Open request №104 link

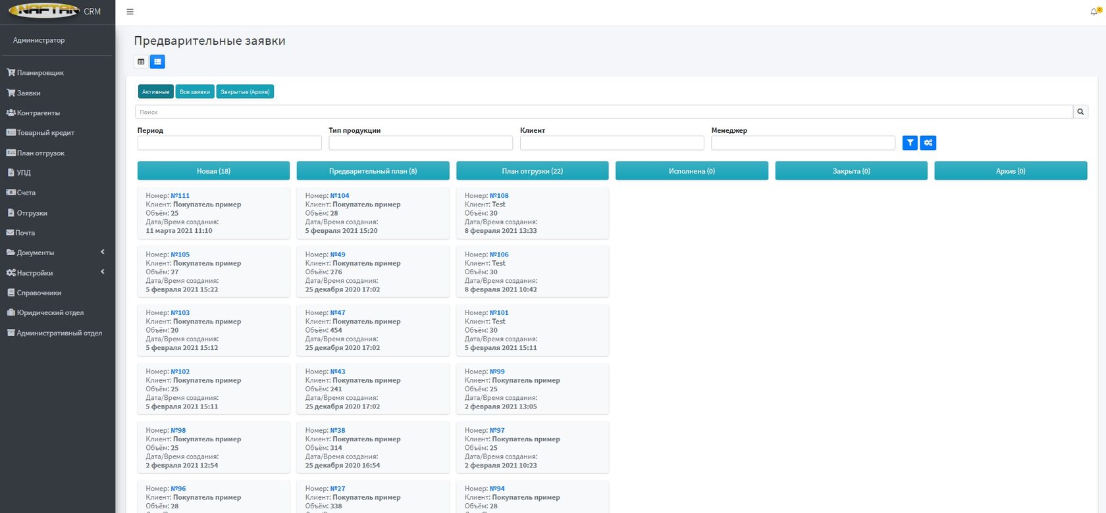tap(340, 196)
